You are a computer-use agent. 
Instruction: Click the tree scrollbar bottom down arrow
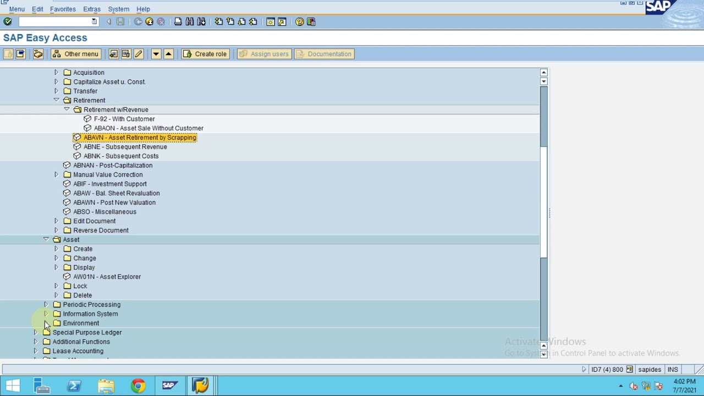pyautogui.click(x=543, y=354)
